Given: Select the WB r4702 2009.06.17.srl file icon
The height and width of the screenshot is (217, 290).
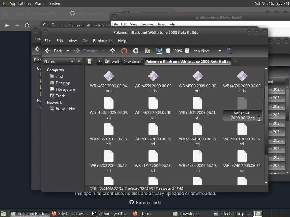Looking at the screenshot, I should point(109,156).
